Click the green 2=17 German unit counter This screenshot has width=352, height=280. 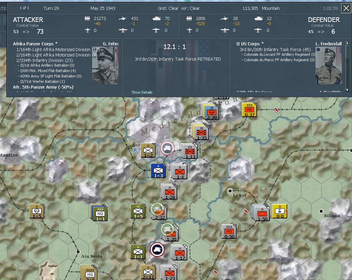click(148, 272)
